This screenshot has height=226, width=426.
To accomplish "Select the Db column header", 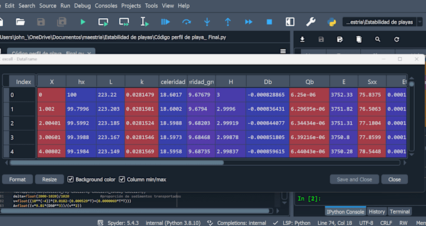I will [268, 82].
